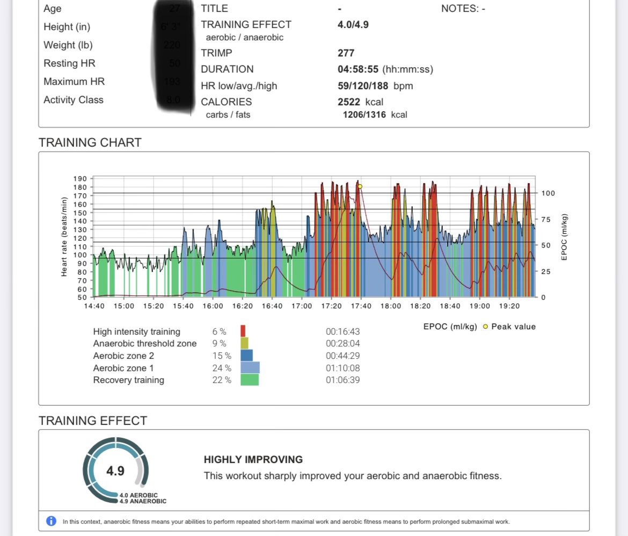Click the EPOC peak point on the chart

[360, 186]
